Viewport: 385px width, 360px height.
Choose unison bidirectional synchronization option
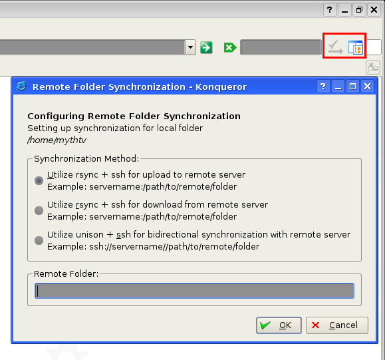point(39,240)
